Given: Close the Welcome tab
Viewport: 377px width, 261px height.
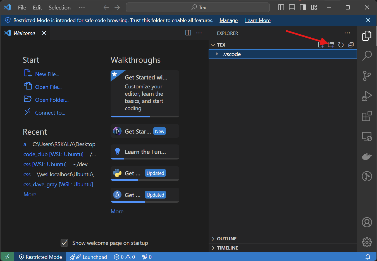Looking at the screenshot, I should [x=44, y=33].
